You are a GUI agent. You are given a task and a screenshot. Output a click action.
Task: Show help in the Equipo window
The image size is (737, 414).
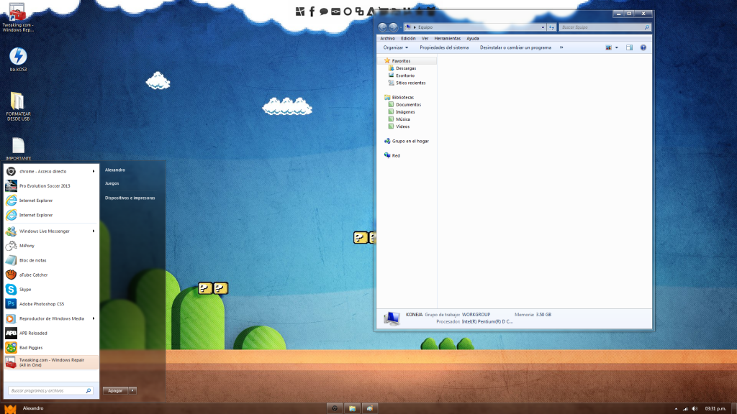pyautogui.click(x=643, y=47)
